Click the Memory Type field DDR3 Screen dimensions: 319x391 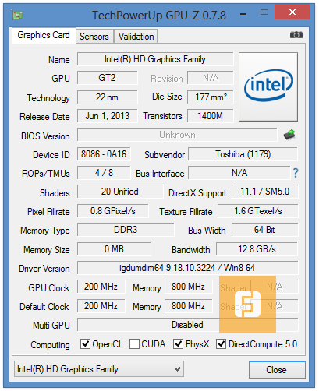(126, 230)
